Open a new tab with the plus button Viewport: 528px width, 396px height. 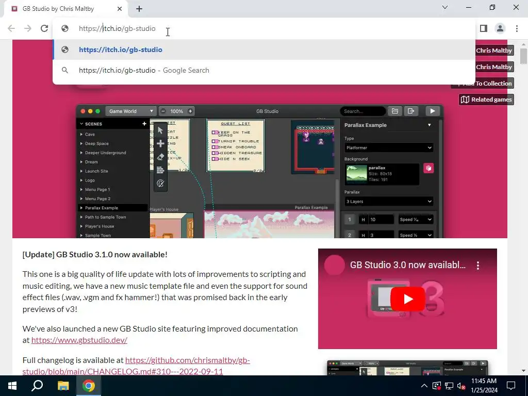pyautogui.click(x=139, y=9)
